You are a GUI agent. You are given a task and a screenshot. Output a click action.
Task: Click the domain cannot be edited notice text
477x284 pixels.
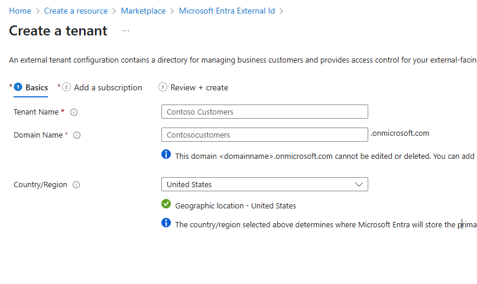coord(326,156)
